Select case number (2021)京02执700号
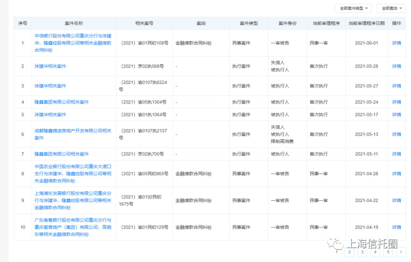 [x=142, y=154]
